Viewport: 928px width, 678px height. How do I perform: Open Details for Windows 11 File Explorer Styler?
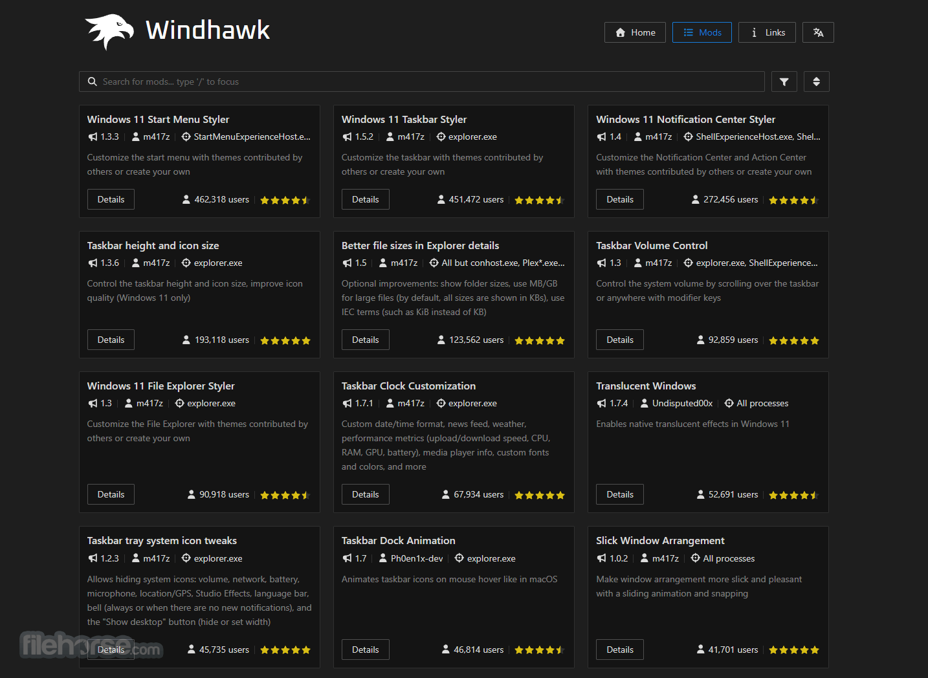[x=111, y=494]
